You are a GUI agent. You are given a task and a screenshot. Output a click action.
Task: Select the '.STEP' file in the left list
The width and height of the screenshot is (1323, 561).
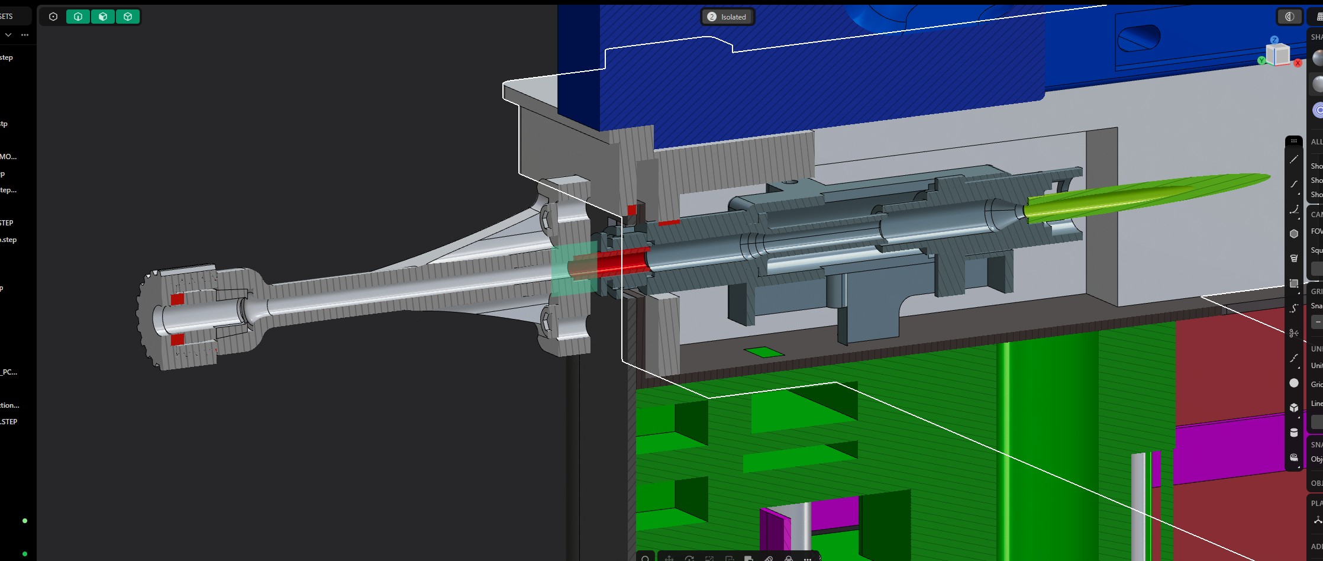[9, 422]
